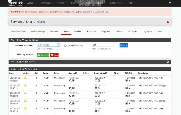Click the Description column header
Screen dimensions: 181x115
(x=143, y=73)
